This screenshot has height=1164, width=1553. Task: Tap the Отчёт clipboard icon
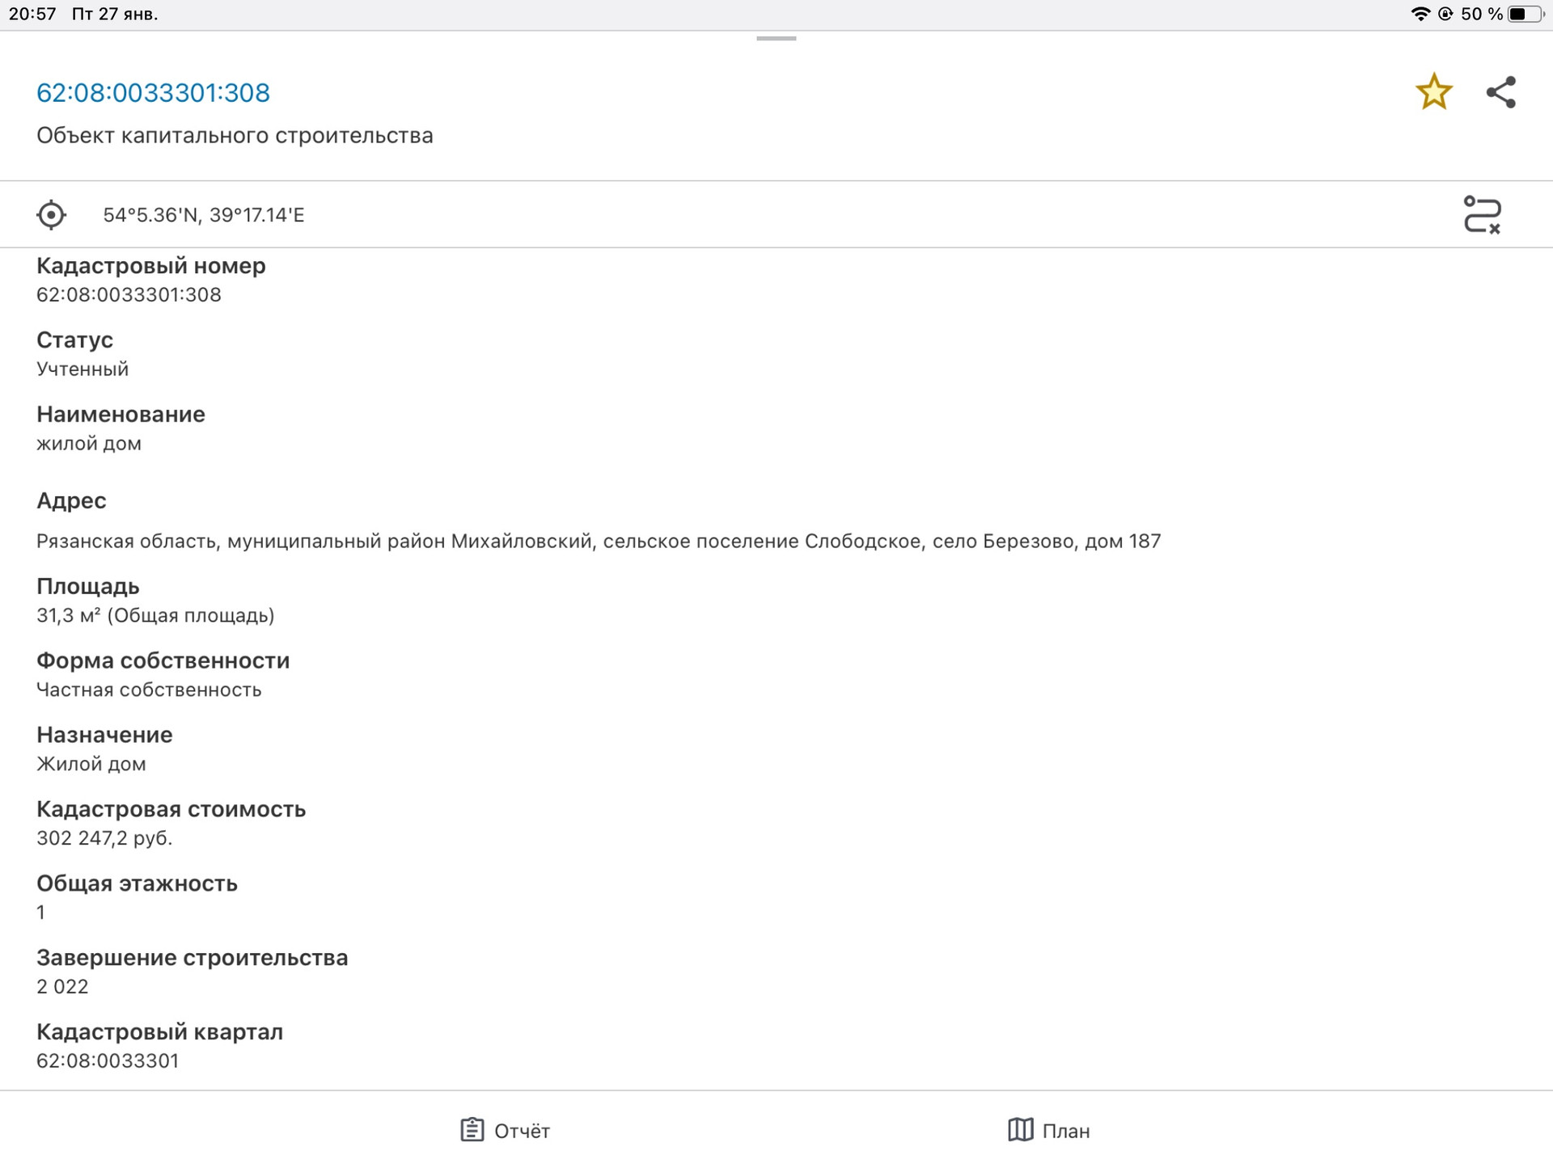(472, 1129)
